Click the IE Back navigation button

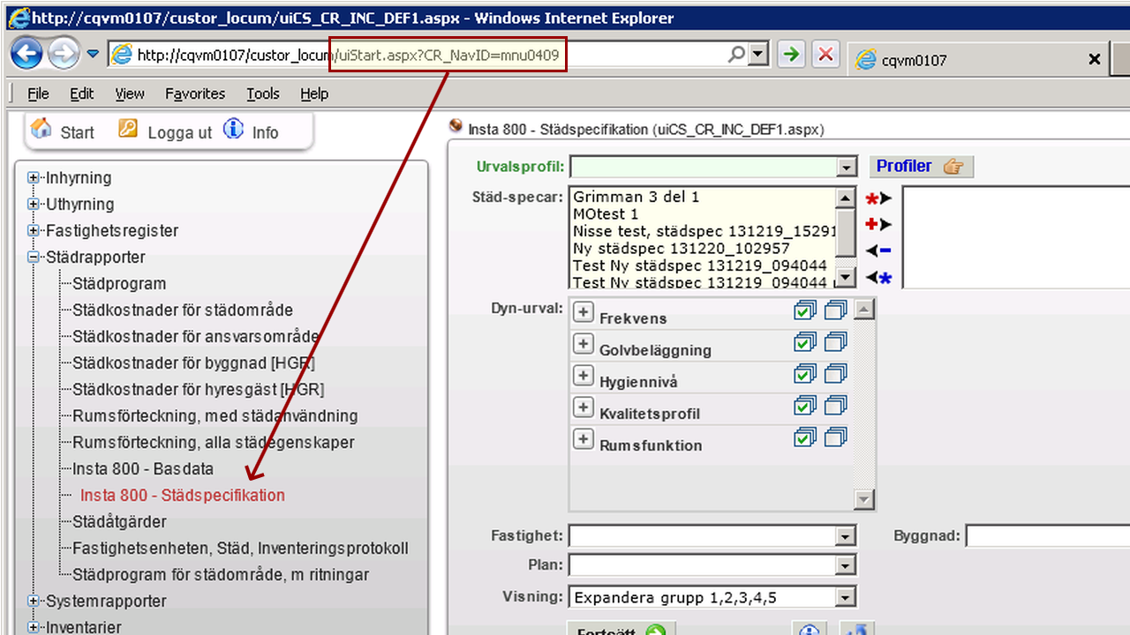[26, 55]
